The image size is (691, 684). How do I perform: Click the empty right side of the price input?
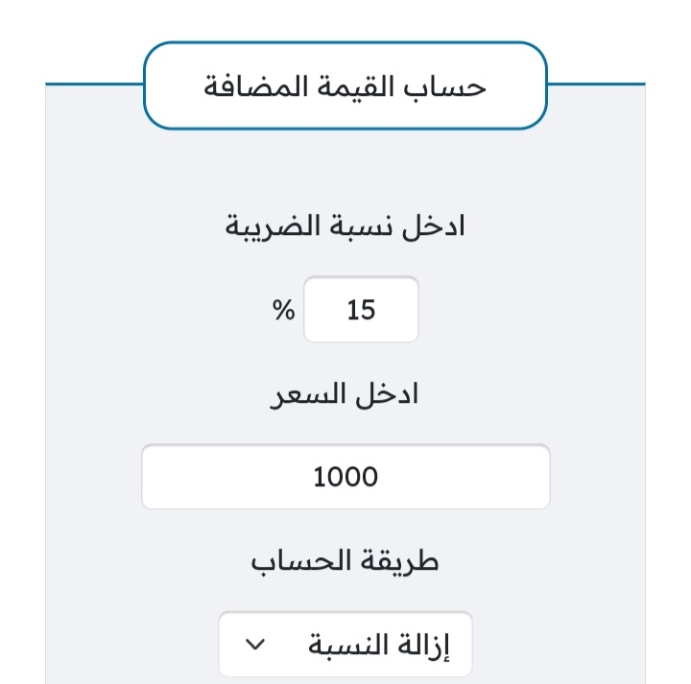pos(467,477)
